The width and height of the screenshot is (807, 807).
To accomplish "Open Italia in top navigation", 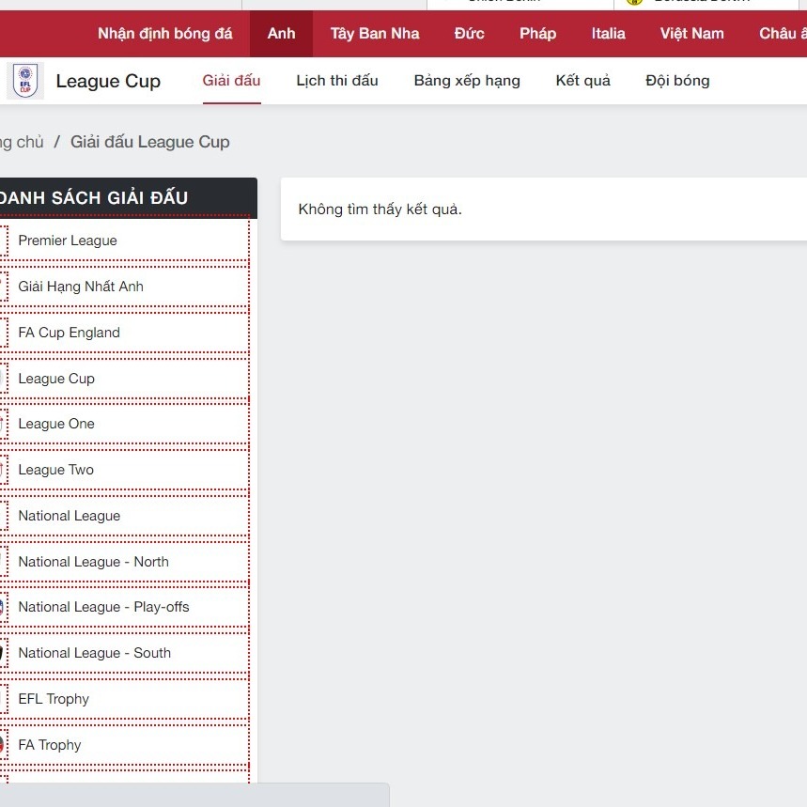I will click(x=609, y=34).
